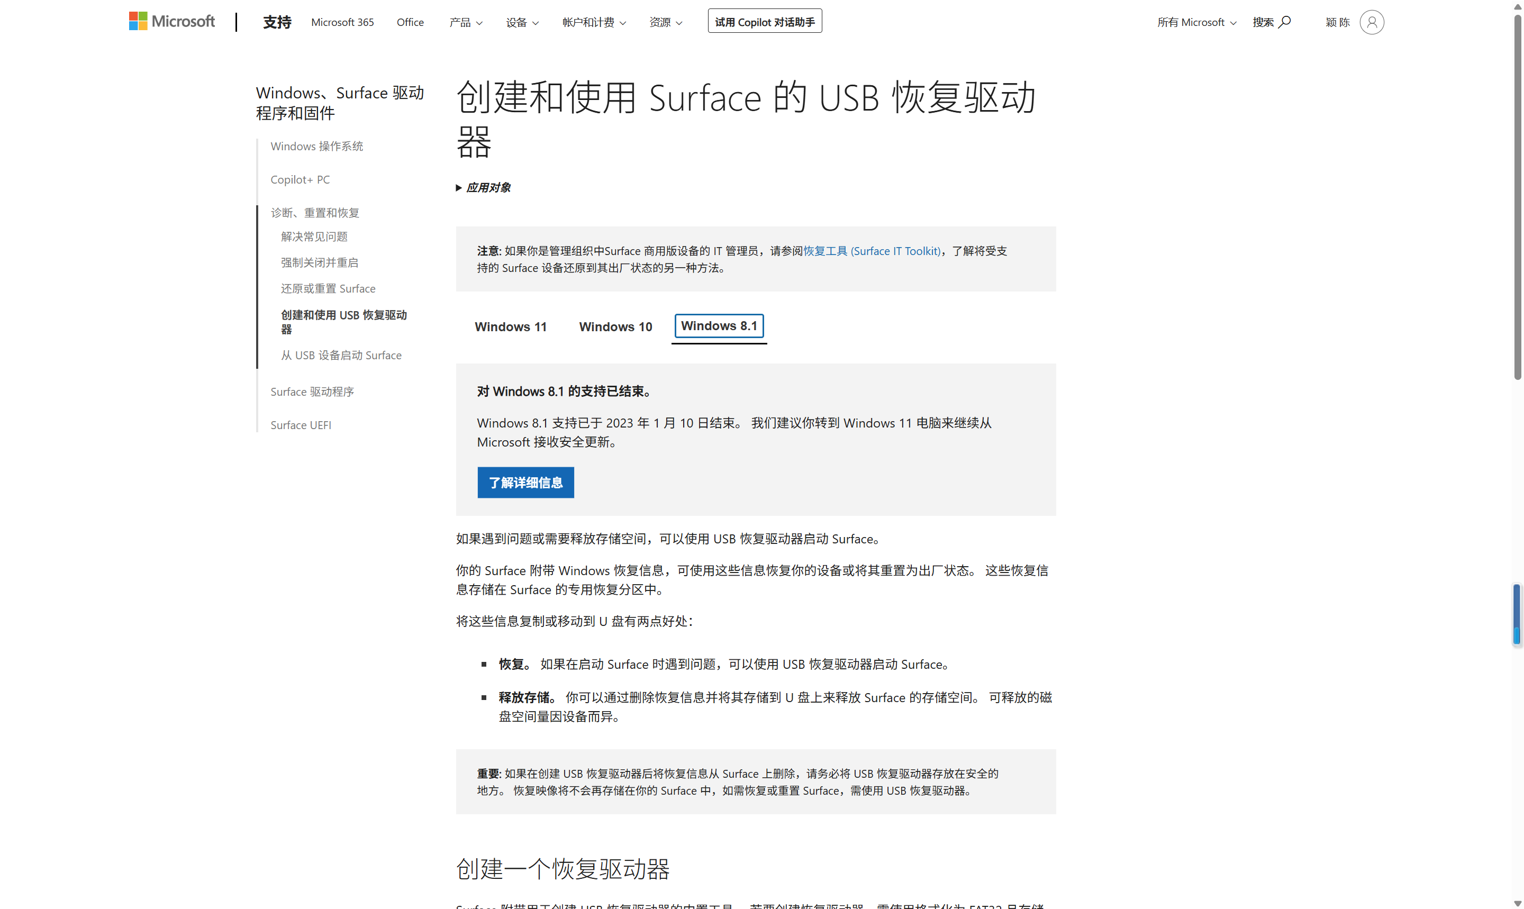Image resolution: width=1524 pixels, height=909 pixels.
Task: Click the user name 颖 陈
Action: click(1337, 22)
